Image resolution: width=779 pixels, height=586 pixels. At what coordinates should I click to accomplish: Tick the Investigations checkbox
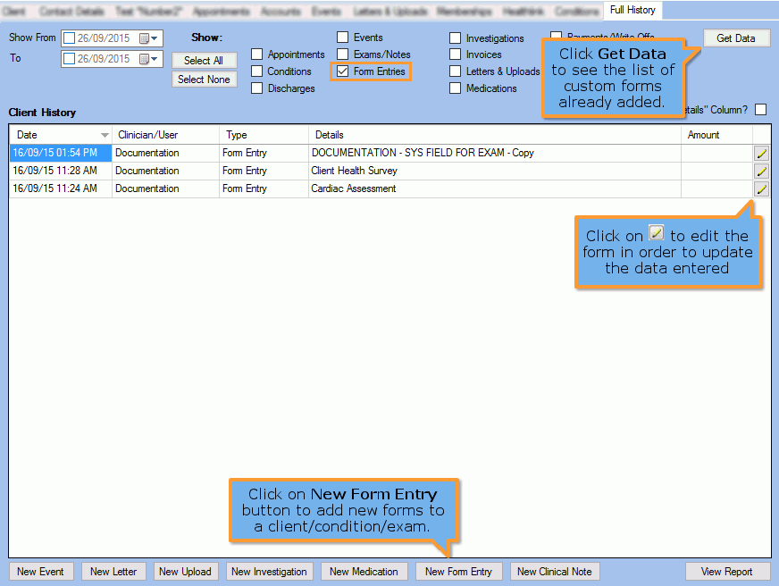click(455, 38)
